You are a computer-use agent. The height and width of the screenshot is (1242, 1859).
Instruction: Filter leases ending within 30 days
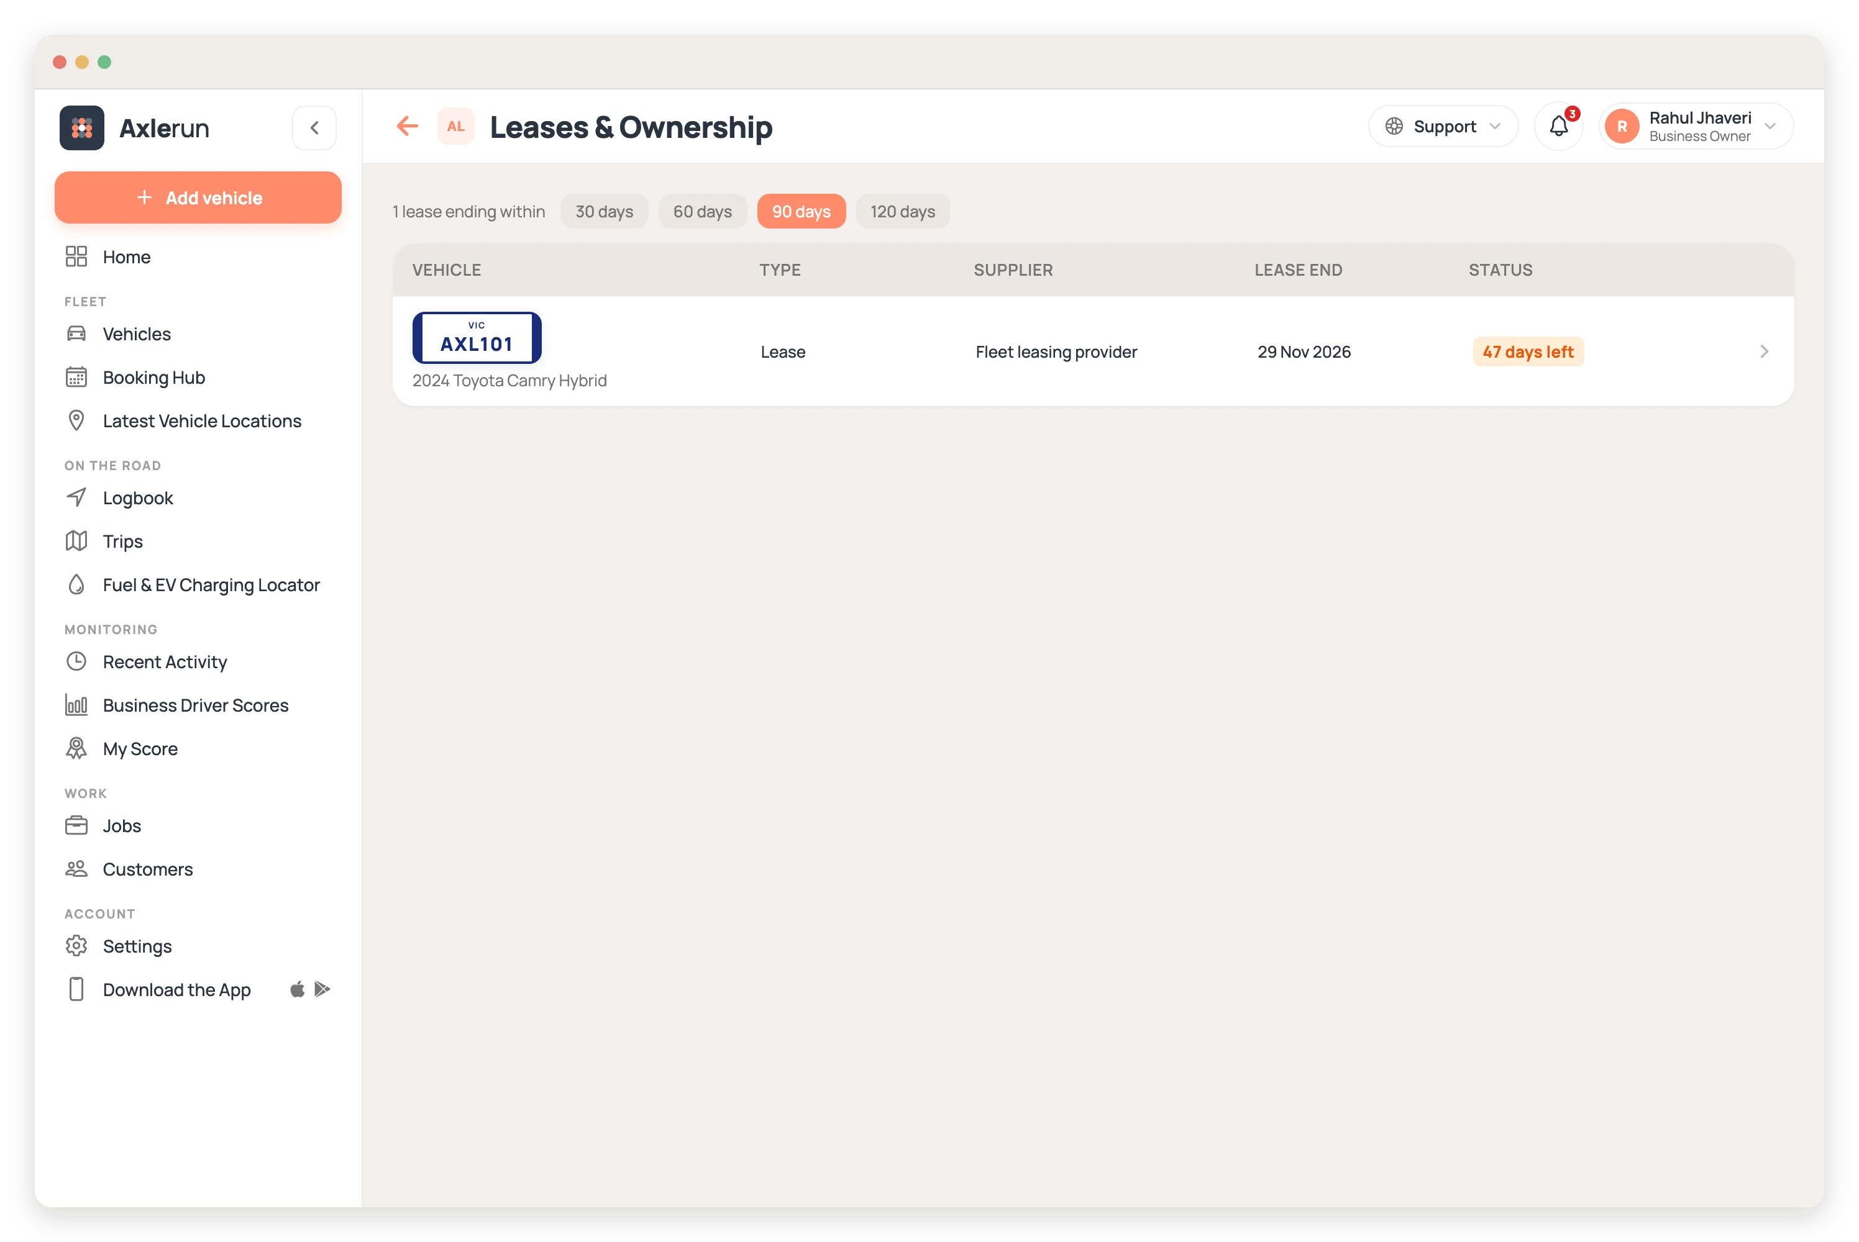(604, 212)
